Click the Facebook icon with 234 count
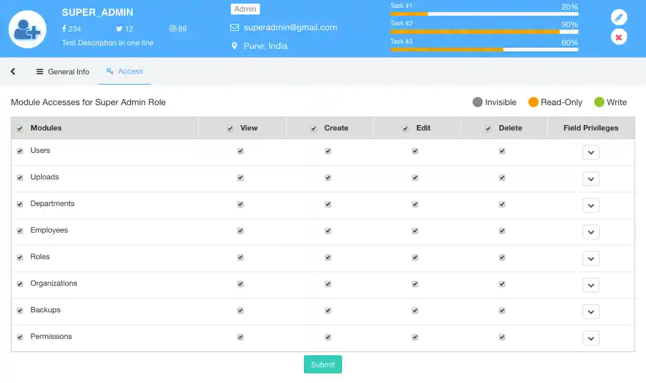 pos(64,29)
